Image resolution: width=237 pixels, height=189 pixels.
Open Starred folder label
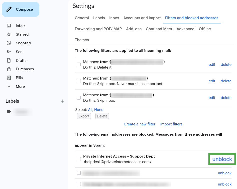point(22,34)
